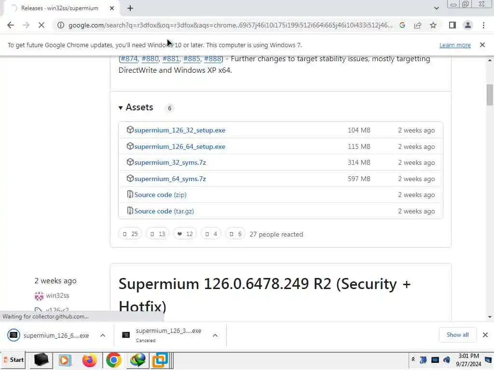Open issue #881 link
The image size is (494, 370).
(171, 59)
